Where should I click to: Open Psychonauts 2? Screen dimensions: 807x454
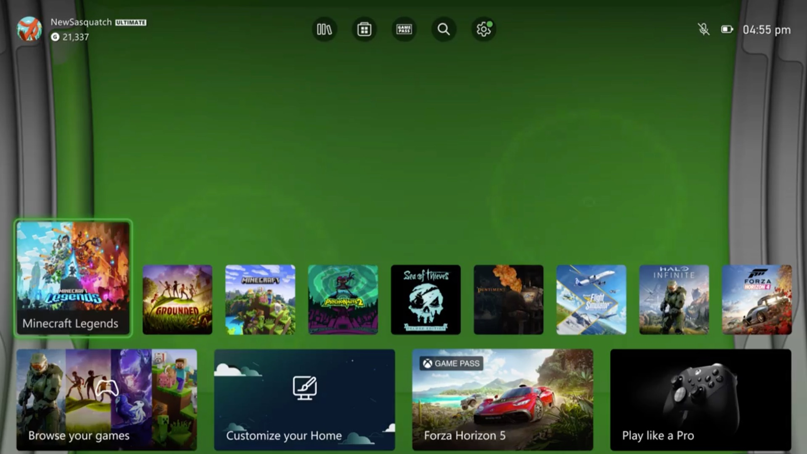(343, 299)
